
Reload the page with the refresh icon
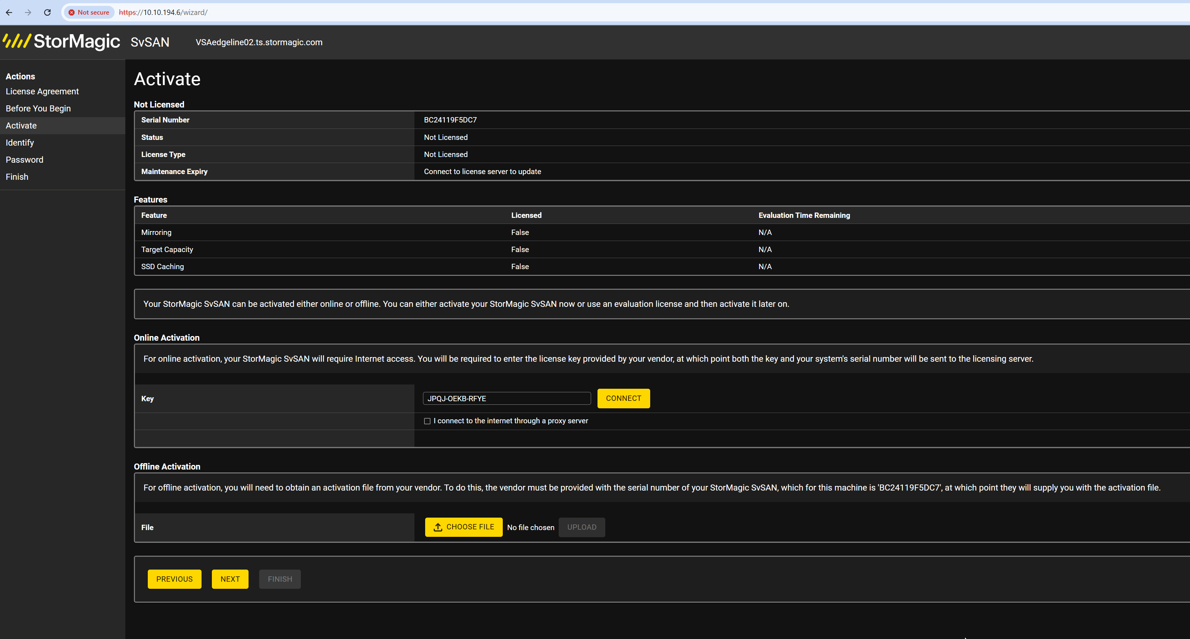[x=47, y=12]
